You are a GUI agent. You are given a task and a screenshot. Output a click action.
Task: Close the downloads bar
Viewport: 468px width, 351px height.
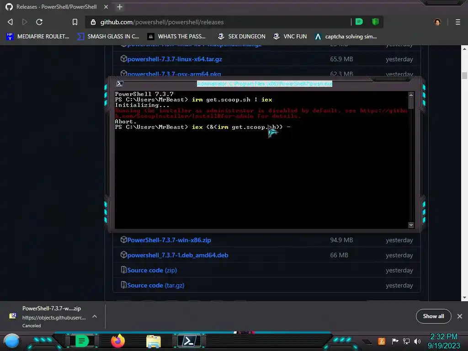point(460,316)
